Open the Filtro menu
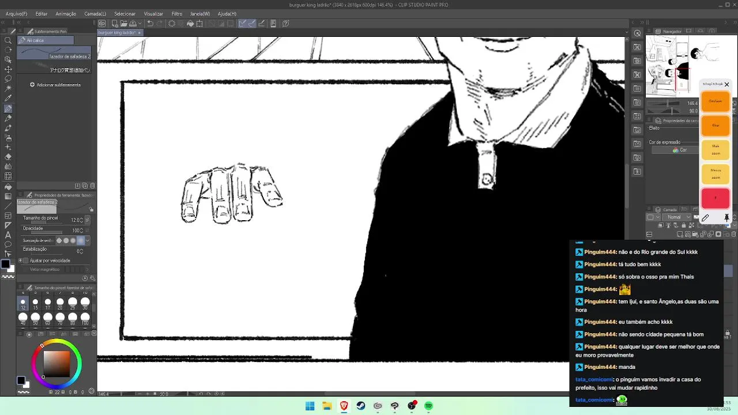Image resolution: width=738 pixels, height=415 pixels. click(x=177, y=14)
